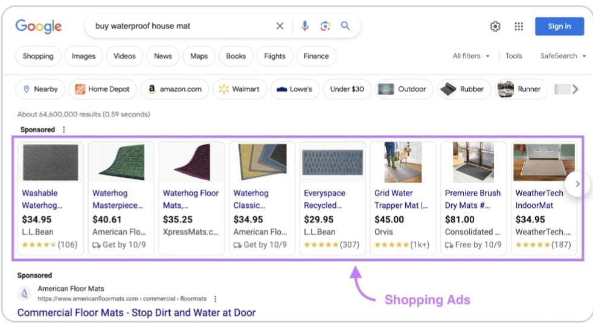Click Sign in button

click(559, 27)
